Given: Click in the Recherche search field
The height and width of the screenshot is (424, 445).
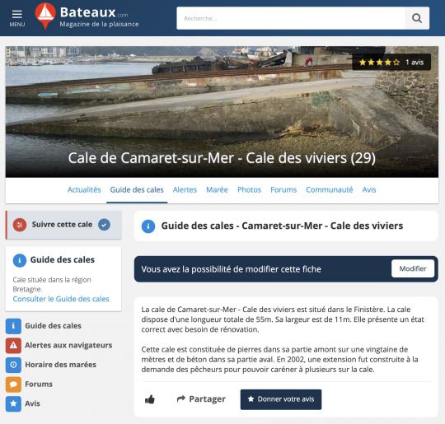Looking at the screenshot, I should pos(291,18).
